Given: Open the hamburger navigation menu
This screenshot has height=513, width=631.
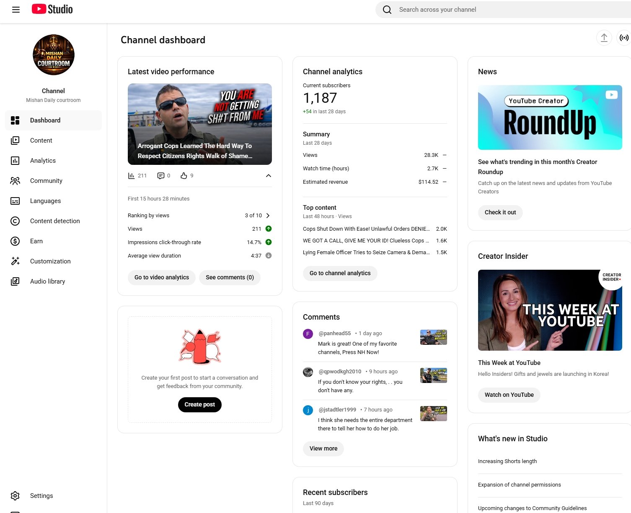Looking at the screenshot, I should click(x=16, y=10).
